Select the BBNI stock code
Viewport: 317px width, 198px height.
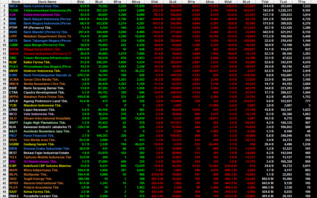13,23
